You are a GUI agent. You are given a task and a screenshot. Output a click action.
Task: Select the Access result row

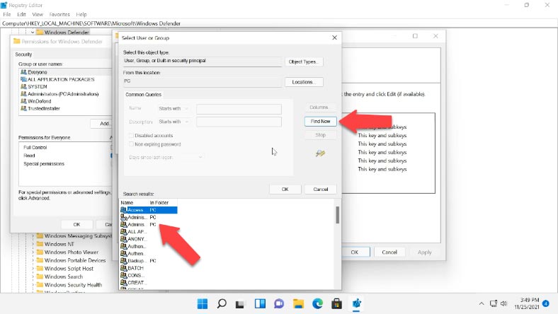tap(149, 210)
